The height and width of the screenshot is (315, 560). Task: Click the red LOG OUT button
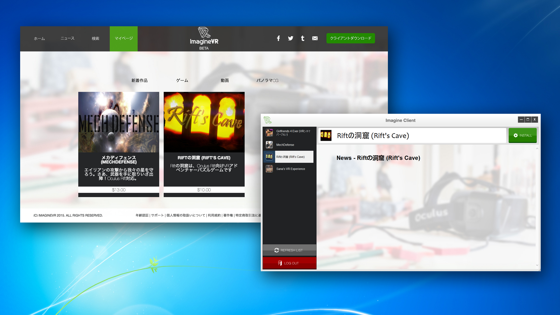tap(289, 263)
